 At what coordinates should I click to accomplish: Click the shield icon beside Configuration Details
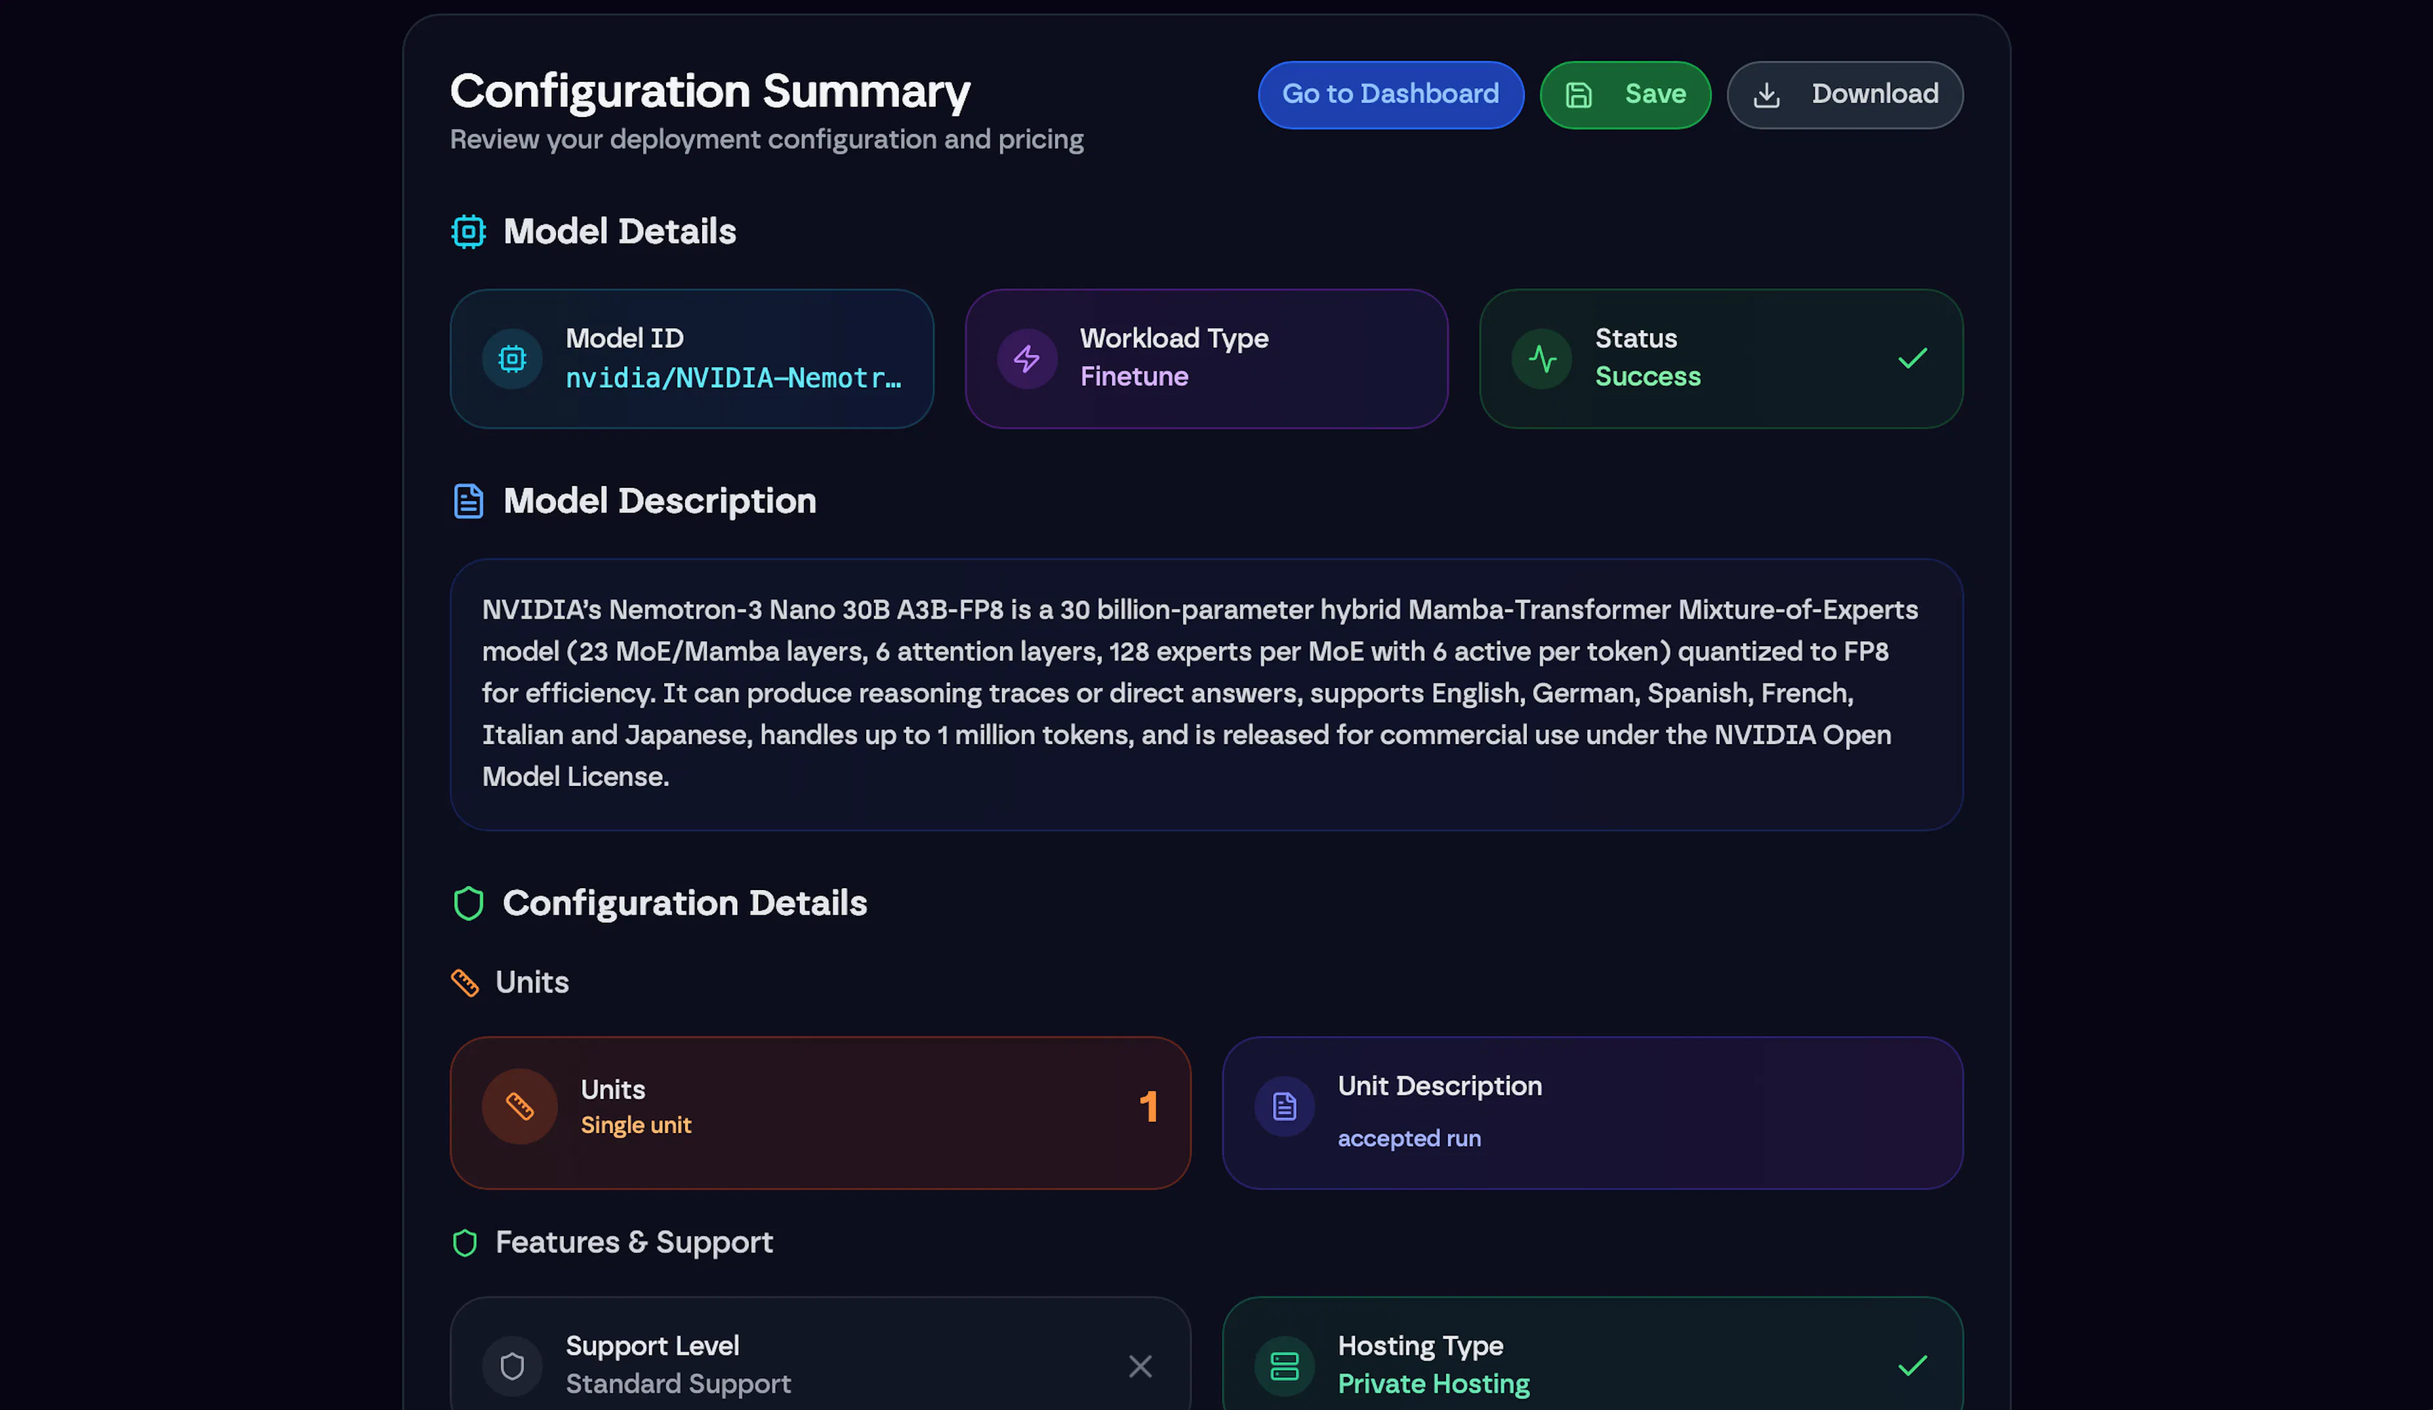[468, 903]
